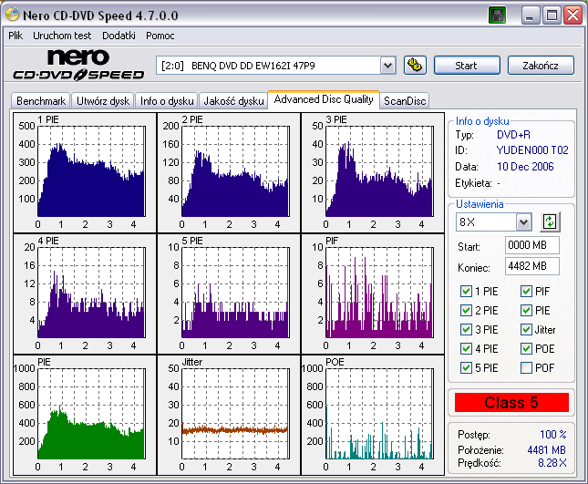
Task: Click the disc ID YUDEN000 T02
Action: (532, 150)
